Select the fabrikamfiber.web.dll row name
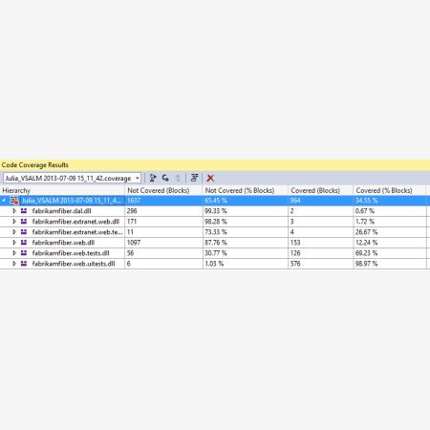 [63, 243]
